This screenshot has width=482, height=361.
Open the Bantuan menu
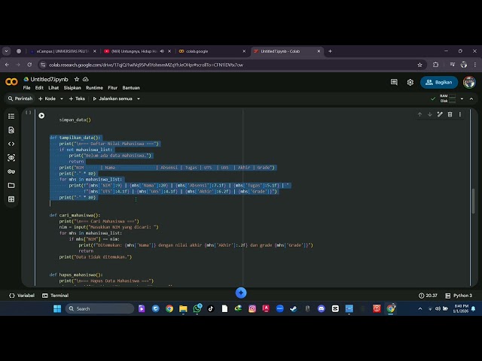pyautogui.click(x=131, y=88)
